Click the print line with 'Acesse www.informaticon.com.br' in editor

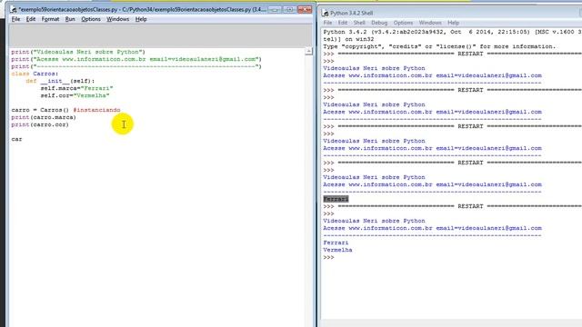(x=136, y=59)
